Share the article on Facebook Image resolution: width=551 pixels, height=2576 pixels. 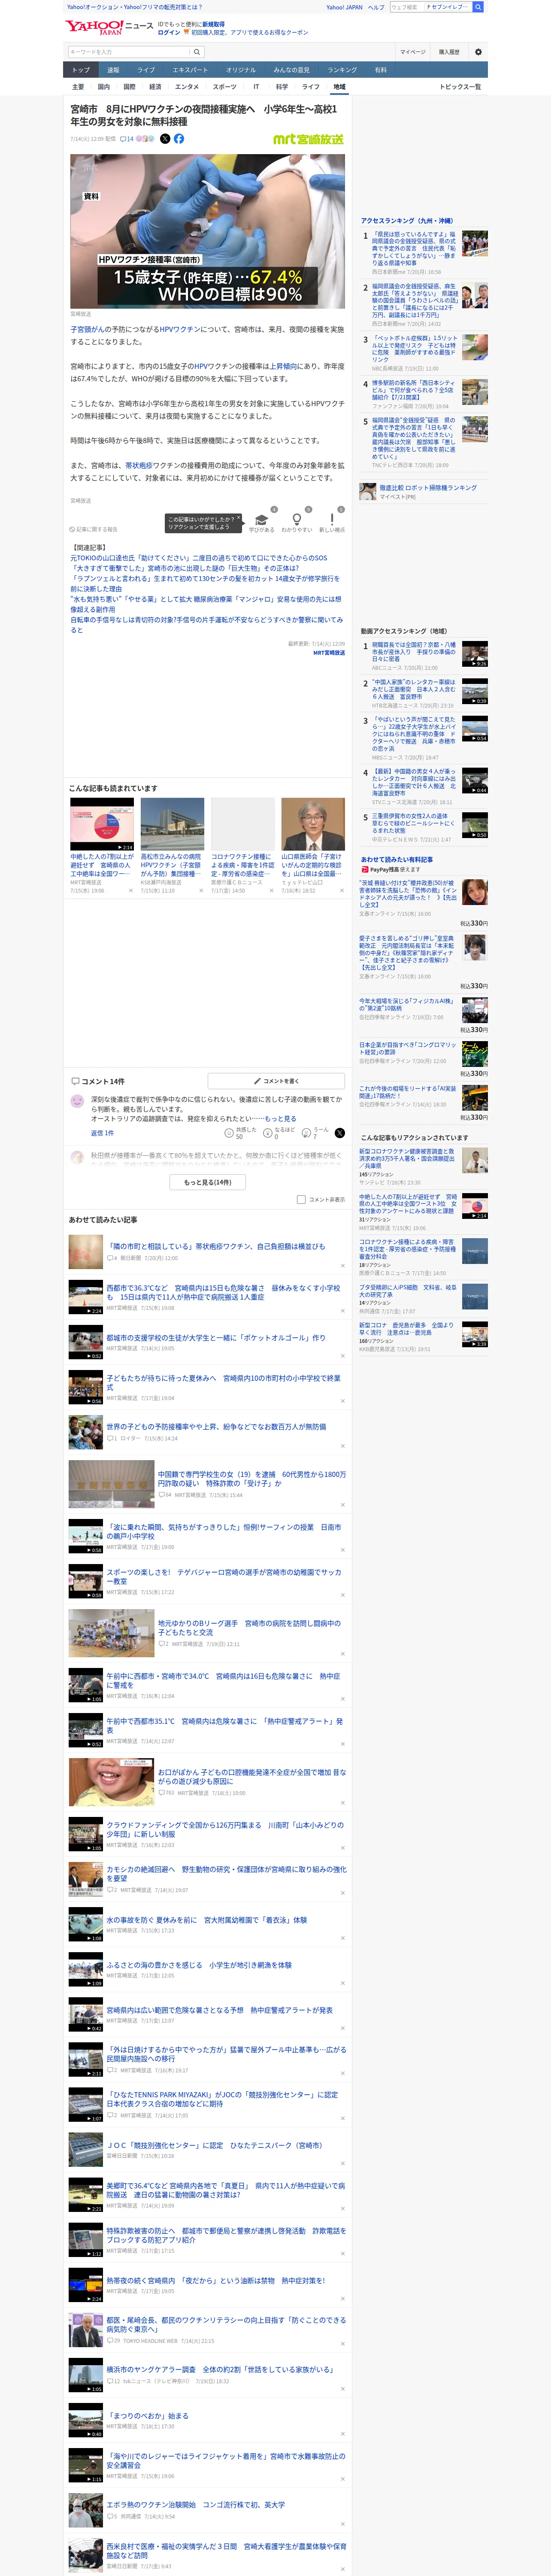point(179,139)
